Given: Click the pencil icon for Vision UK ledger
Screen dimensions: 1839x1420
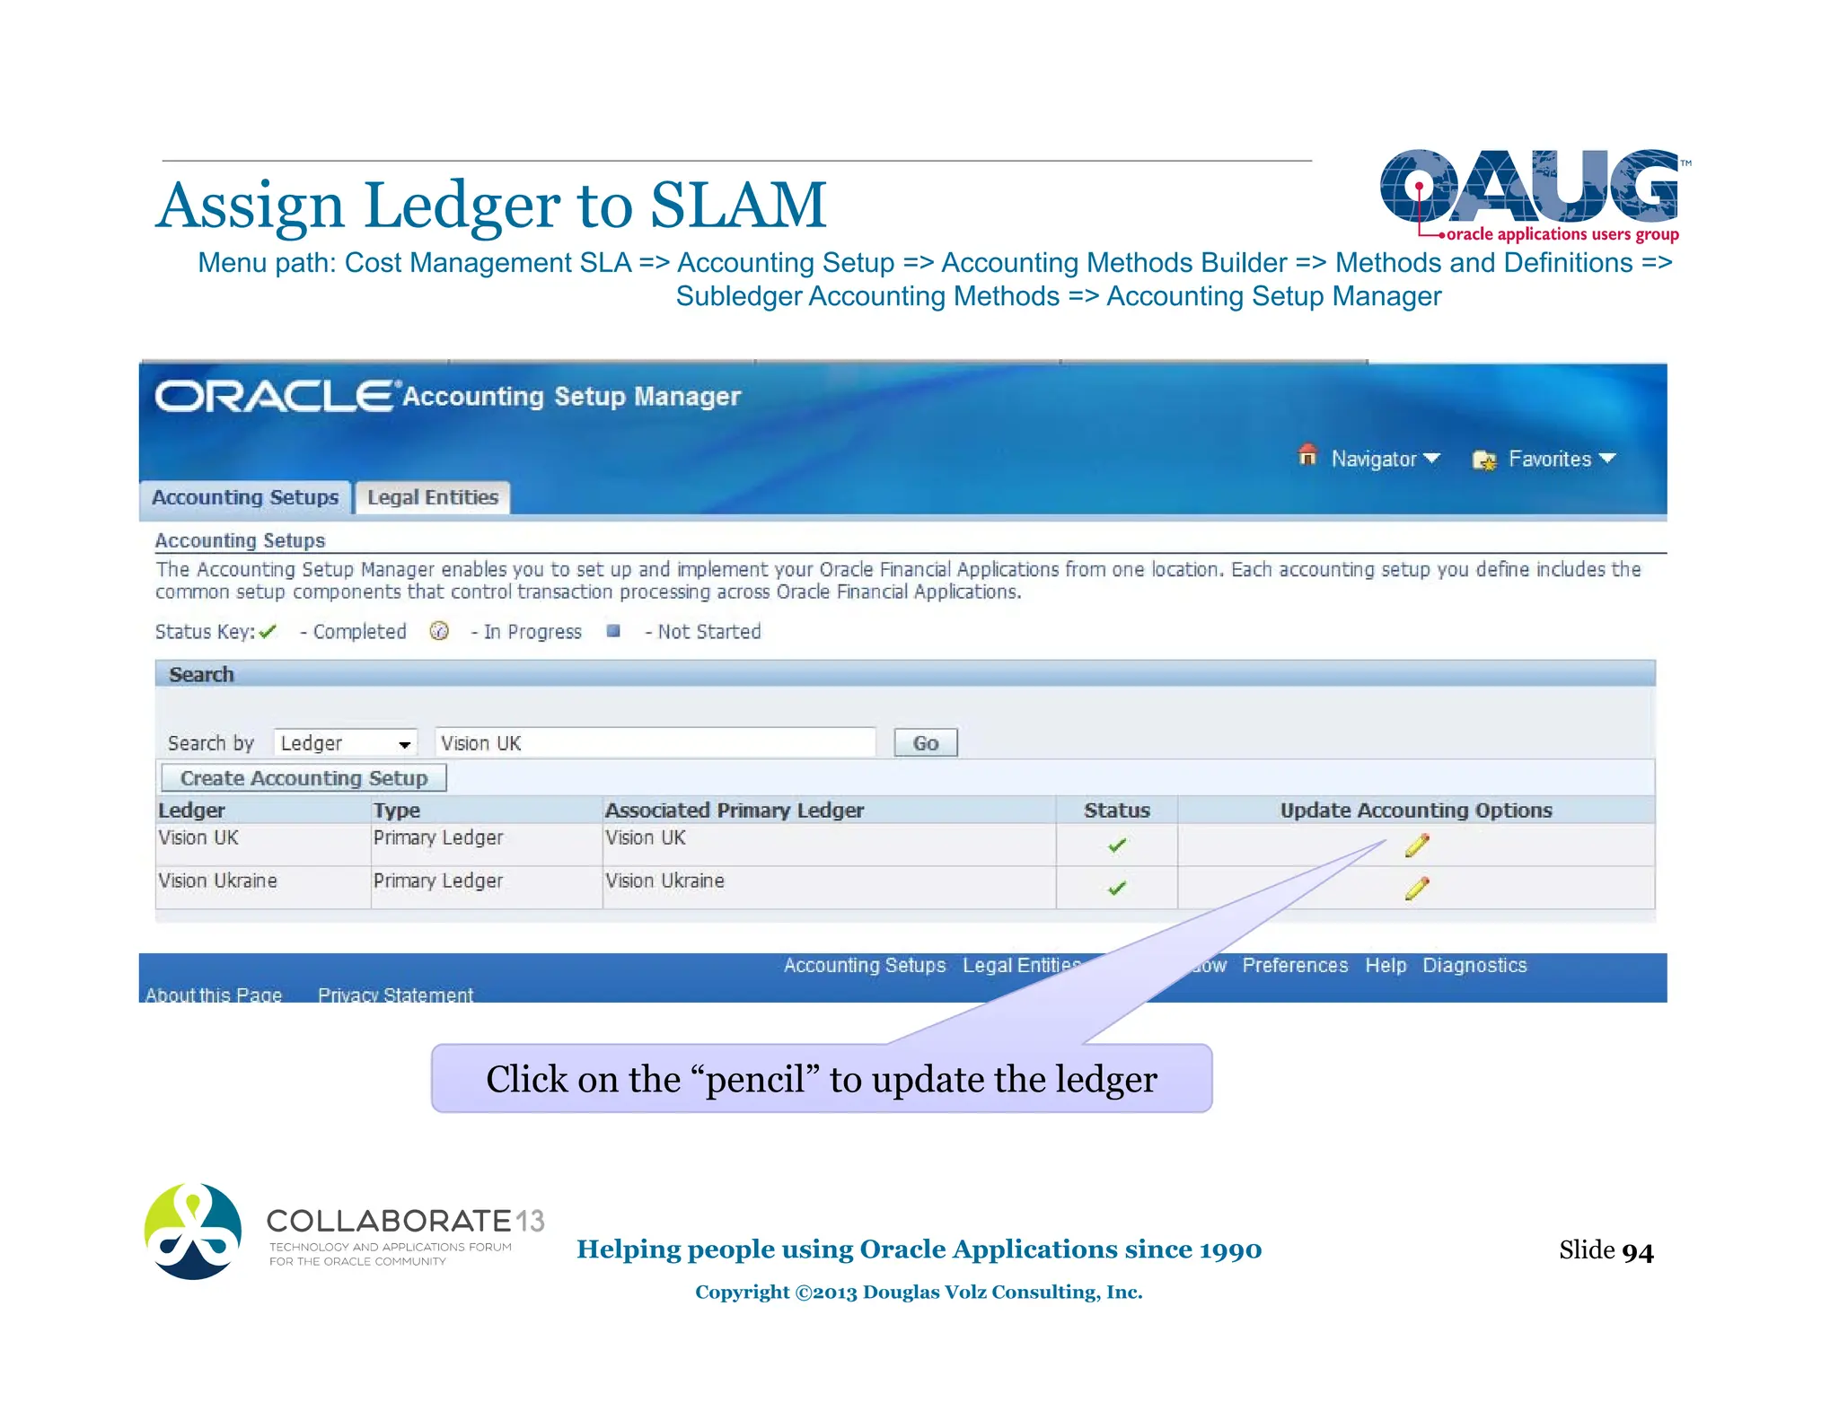Looking at the screenshot, I should coord(1416,846).
